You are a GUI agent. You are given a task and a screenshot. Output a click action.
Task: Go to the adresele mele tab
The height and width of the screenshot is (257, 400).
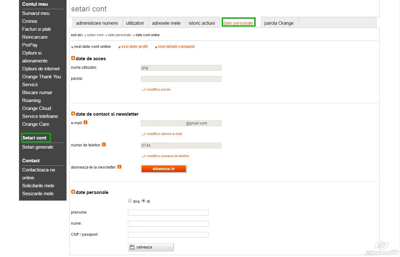[166, 23]
